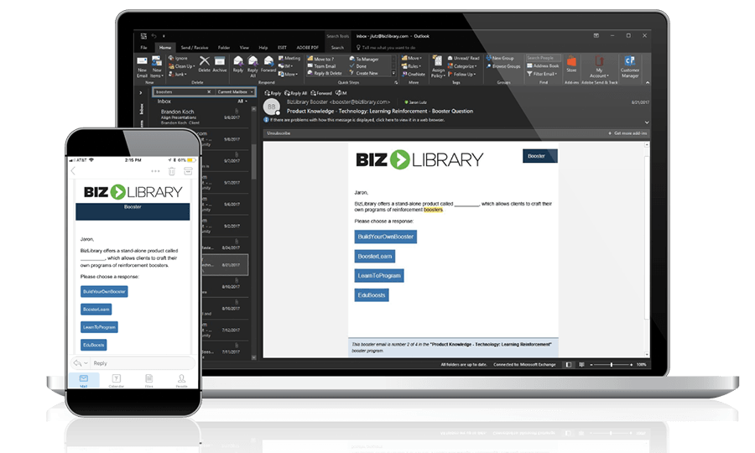Image resolution: width=755 pixels, height=453 pixels.
Task: Click the Search People field
Action: pos(543,58)
